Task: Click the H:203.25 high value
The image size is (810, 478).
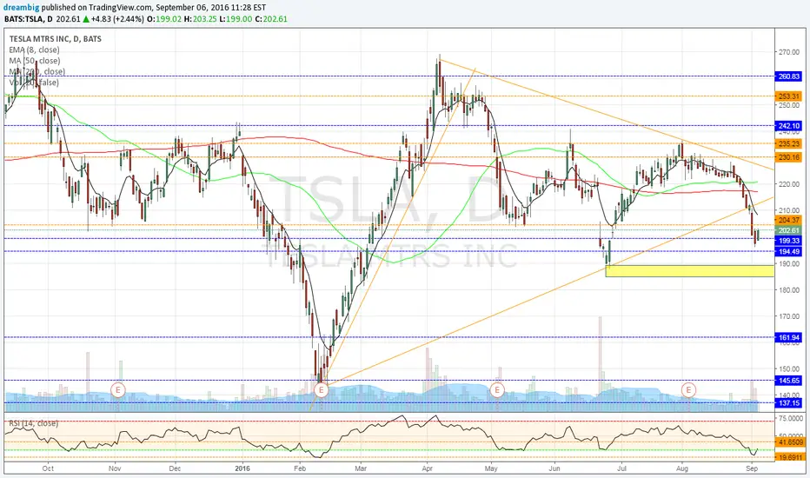Action: [201, 19]
